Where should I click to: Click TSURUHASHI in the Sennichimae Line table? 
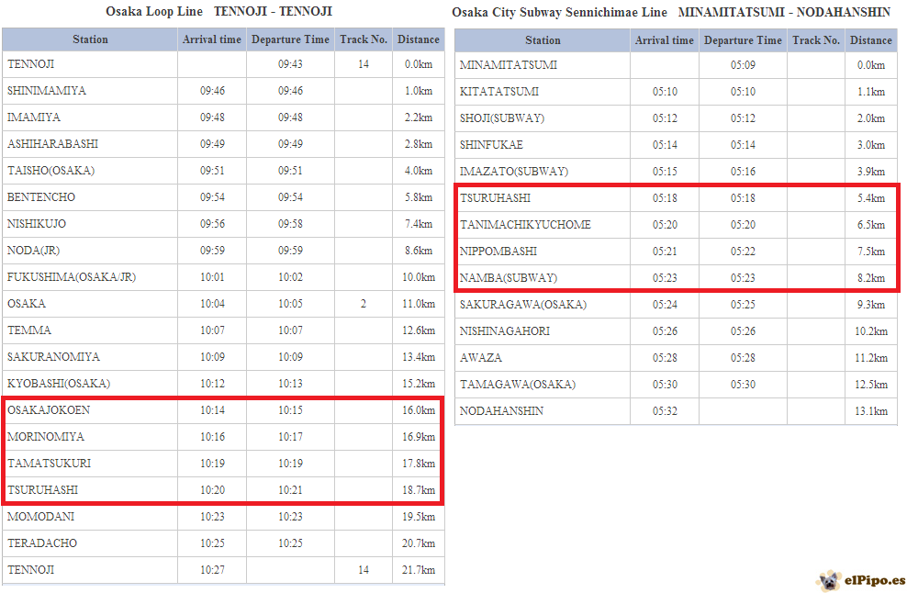[x=495, y=198]
